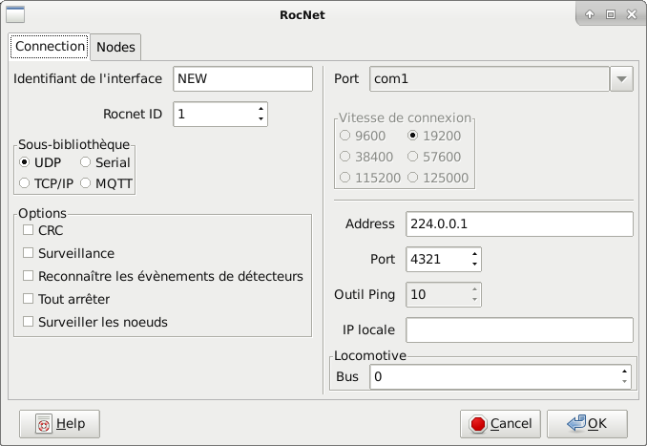The height and width of the screenshot is (446, 647).
Task: Increase the Locomotive Bus value
Action: point(624,372)
